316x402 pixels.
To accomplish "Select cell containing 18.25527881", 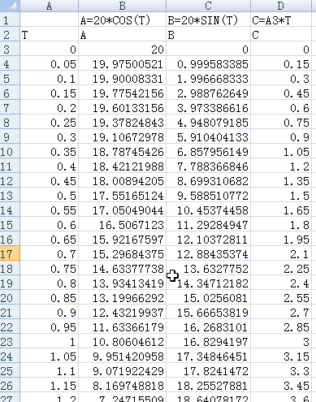I will pos(208,385).
